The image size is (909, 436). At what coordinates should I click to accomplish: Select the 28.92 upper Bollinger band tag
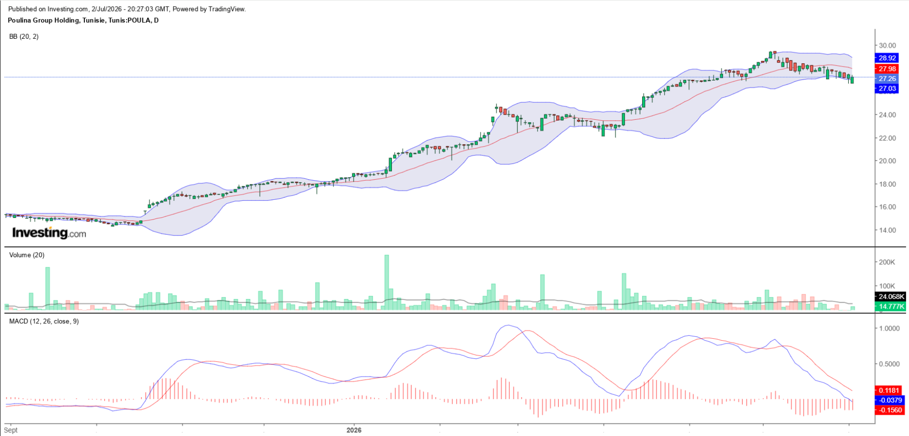(887, 58)
